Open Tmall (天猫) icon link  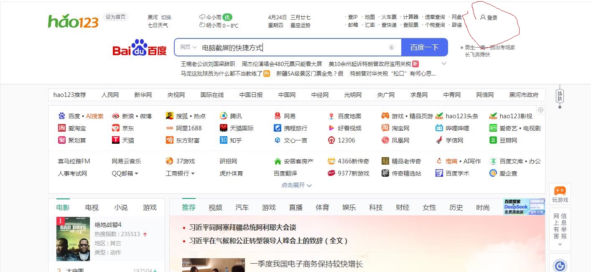(116, 140)
